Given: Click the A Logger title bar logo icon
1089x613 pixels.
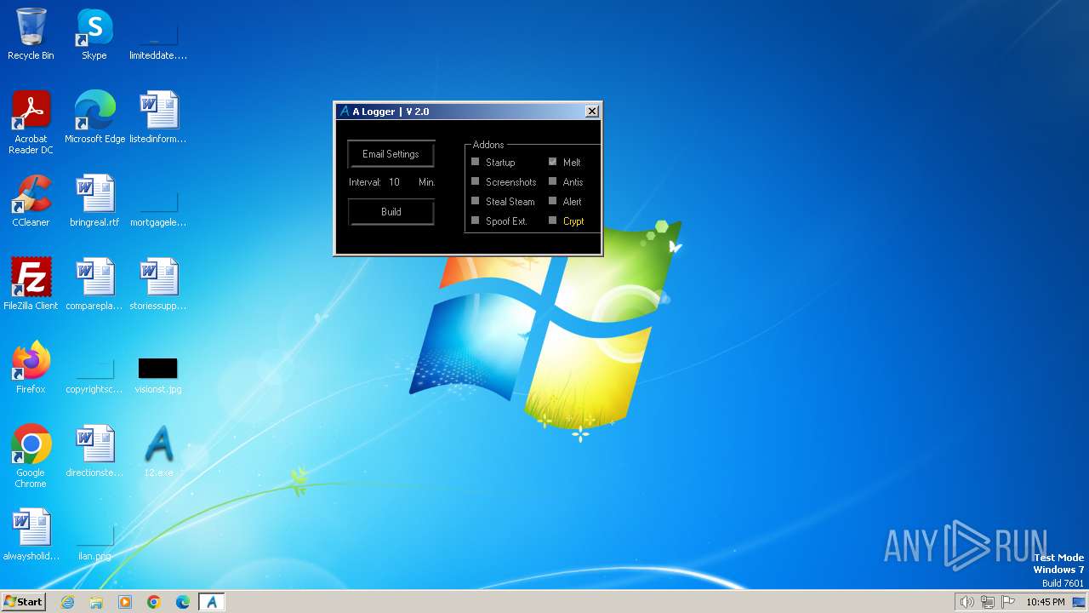Looking at the screenshot, I should 345,112.
